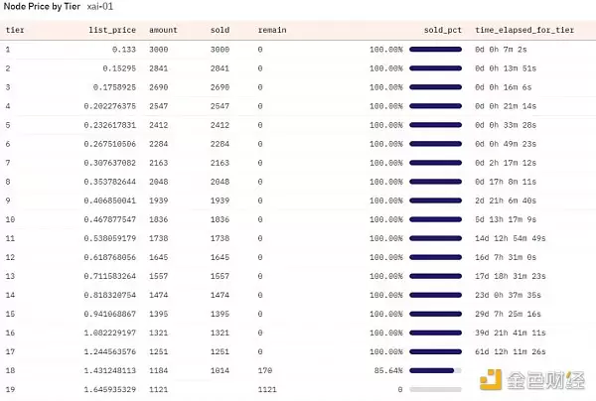
Task: Select the remain value 170 in tier 18
Action: [264, 370]
